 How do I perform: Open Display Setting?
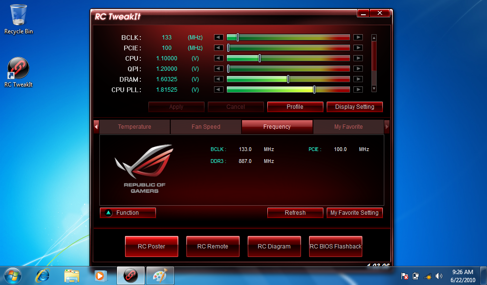click(x=355, y=107)
